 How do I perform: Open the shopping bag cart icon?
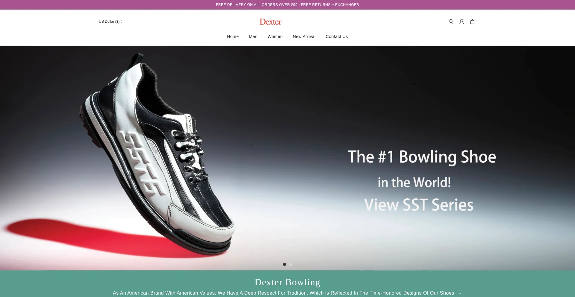tap(472, 22)
